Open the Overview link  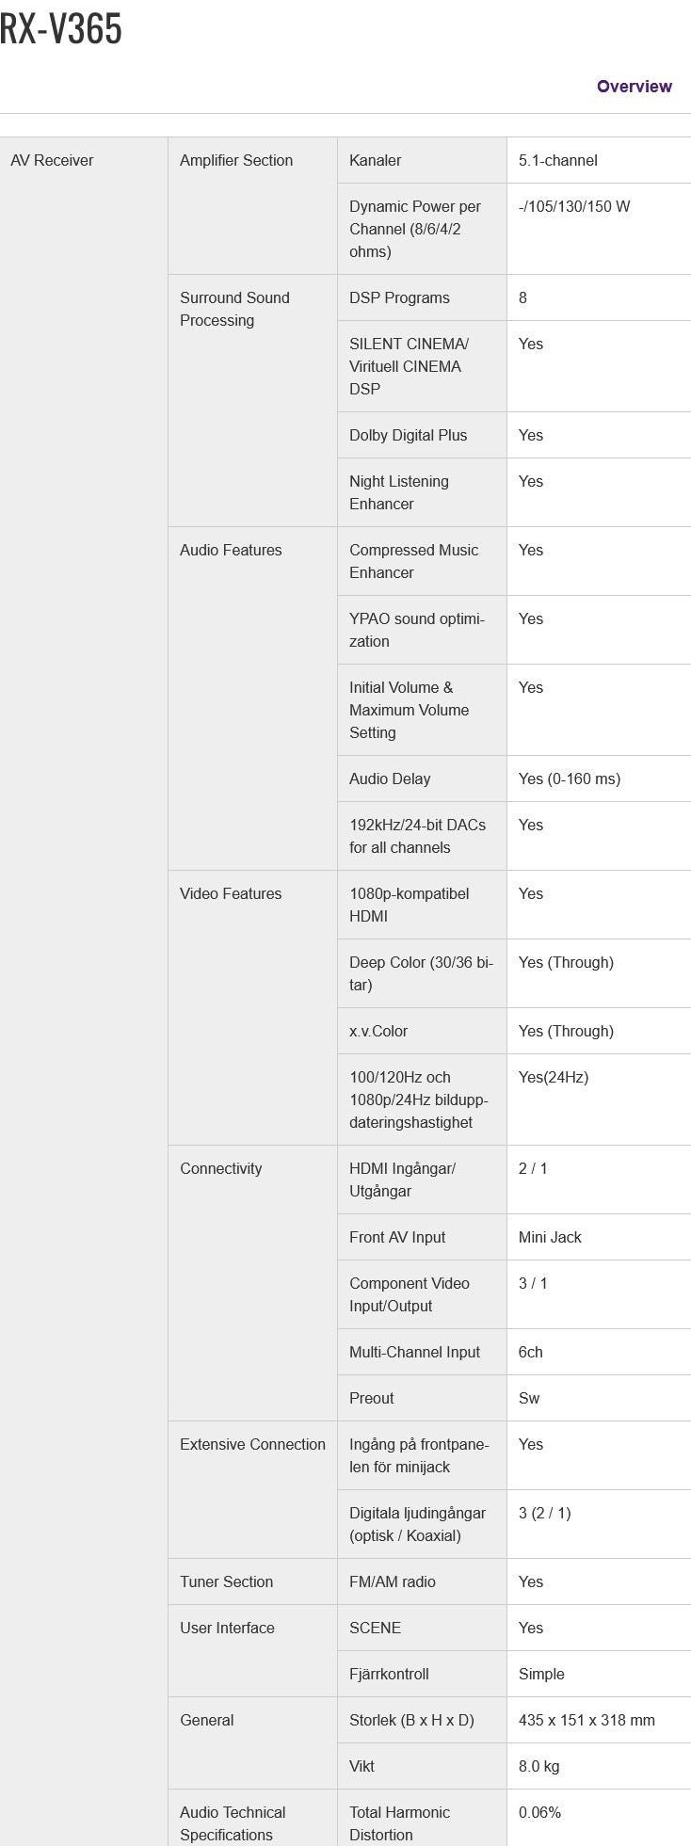[634, 87]
